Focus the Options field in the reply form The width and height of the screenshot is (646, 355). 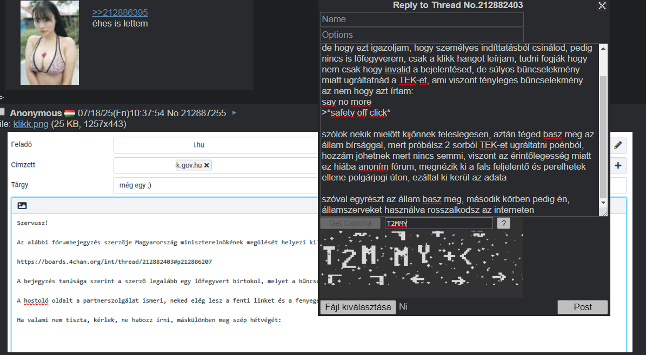422,35
